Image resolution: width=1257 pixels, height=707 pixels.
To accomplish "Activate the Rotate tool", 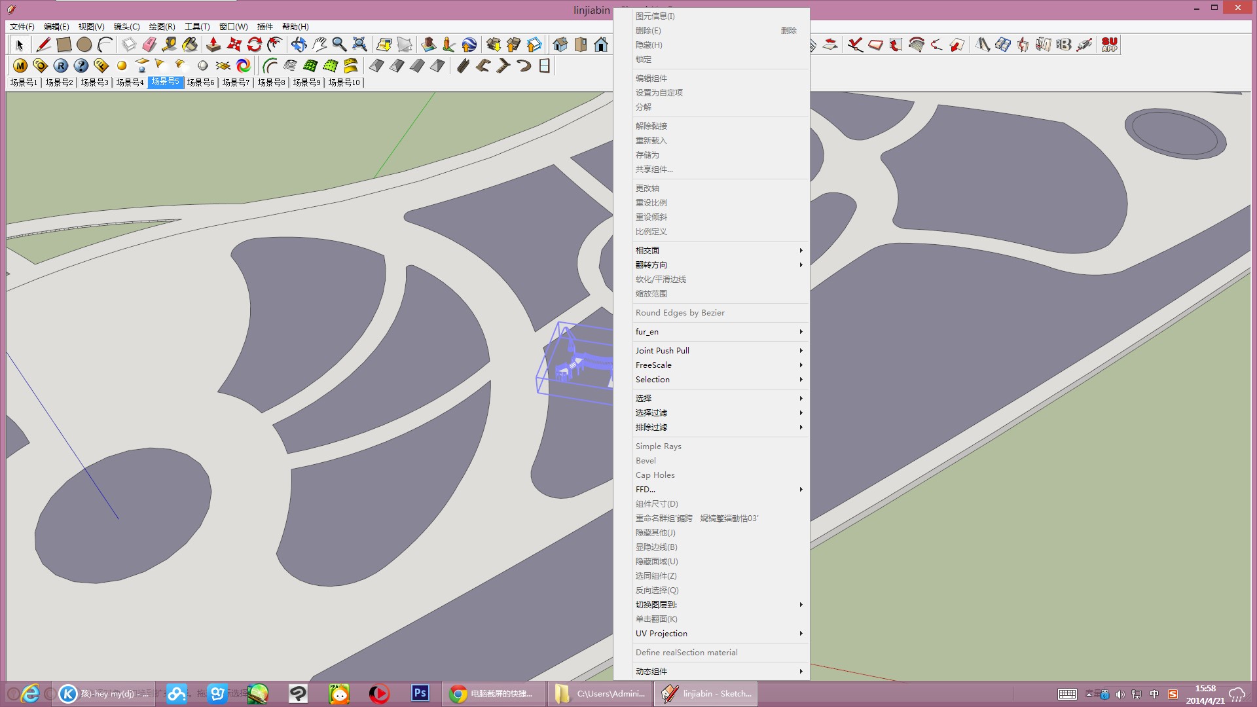I will (x=254, y=45).
